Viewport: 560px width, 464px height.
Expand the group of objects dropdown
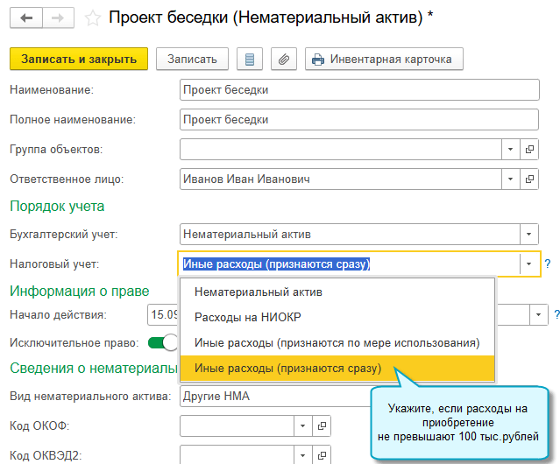[x=511, y=150]
